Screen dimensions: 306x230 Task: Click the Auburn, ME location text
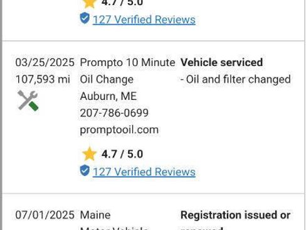tap(108, 96)
